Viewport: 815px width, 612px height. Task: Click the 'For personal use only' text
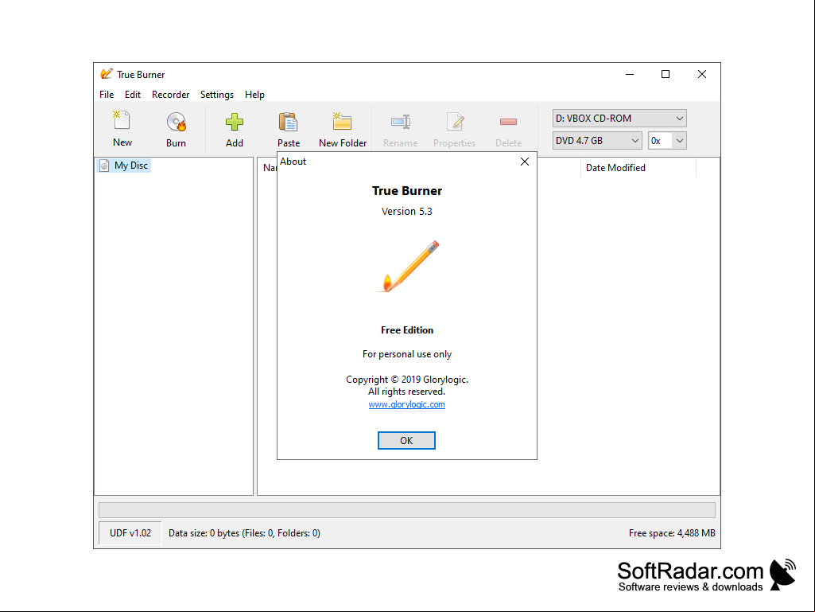tap(407, 354)
